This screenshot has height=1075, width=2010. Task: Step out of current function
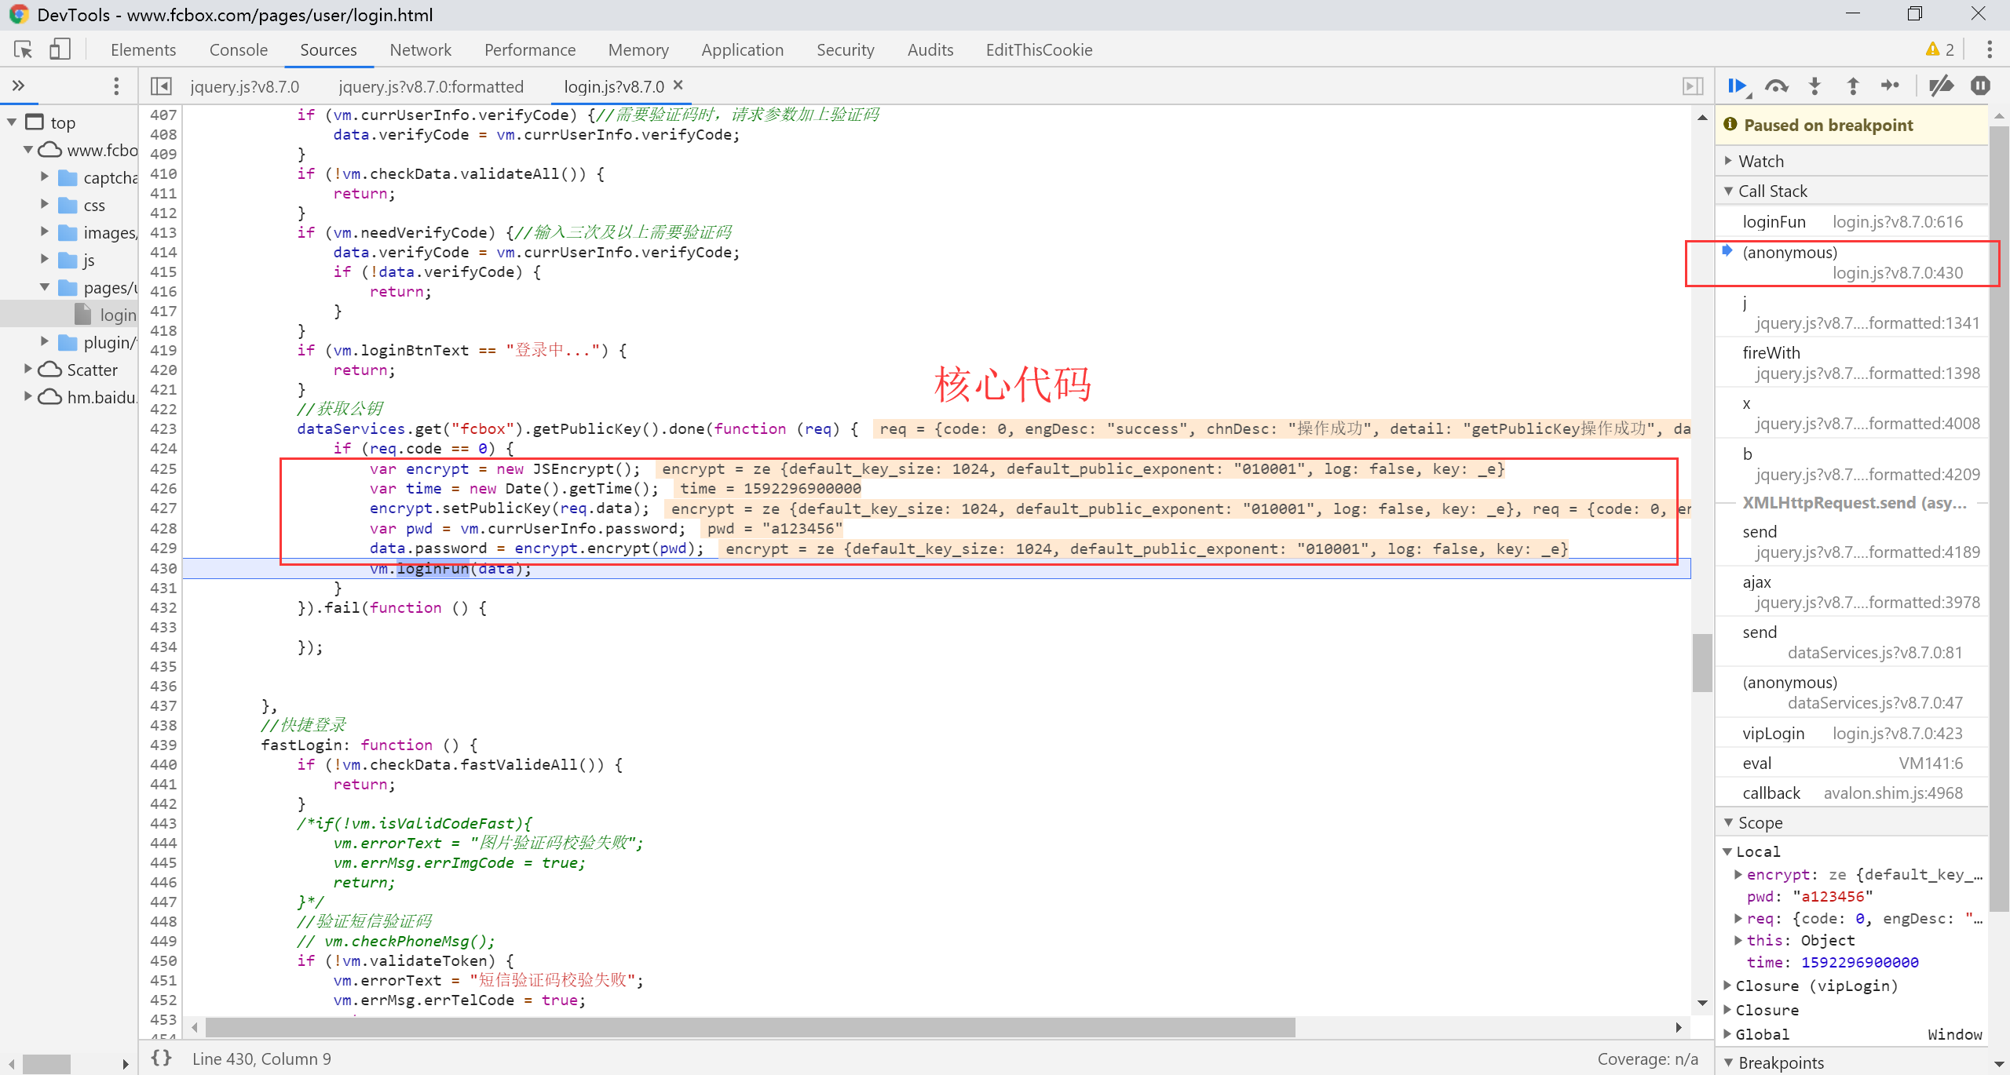tap(1853, 86)
